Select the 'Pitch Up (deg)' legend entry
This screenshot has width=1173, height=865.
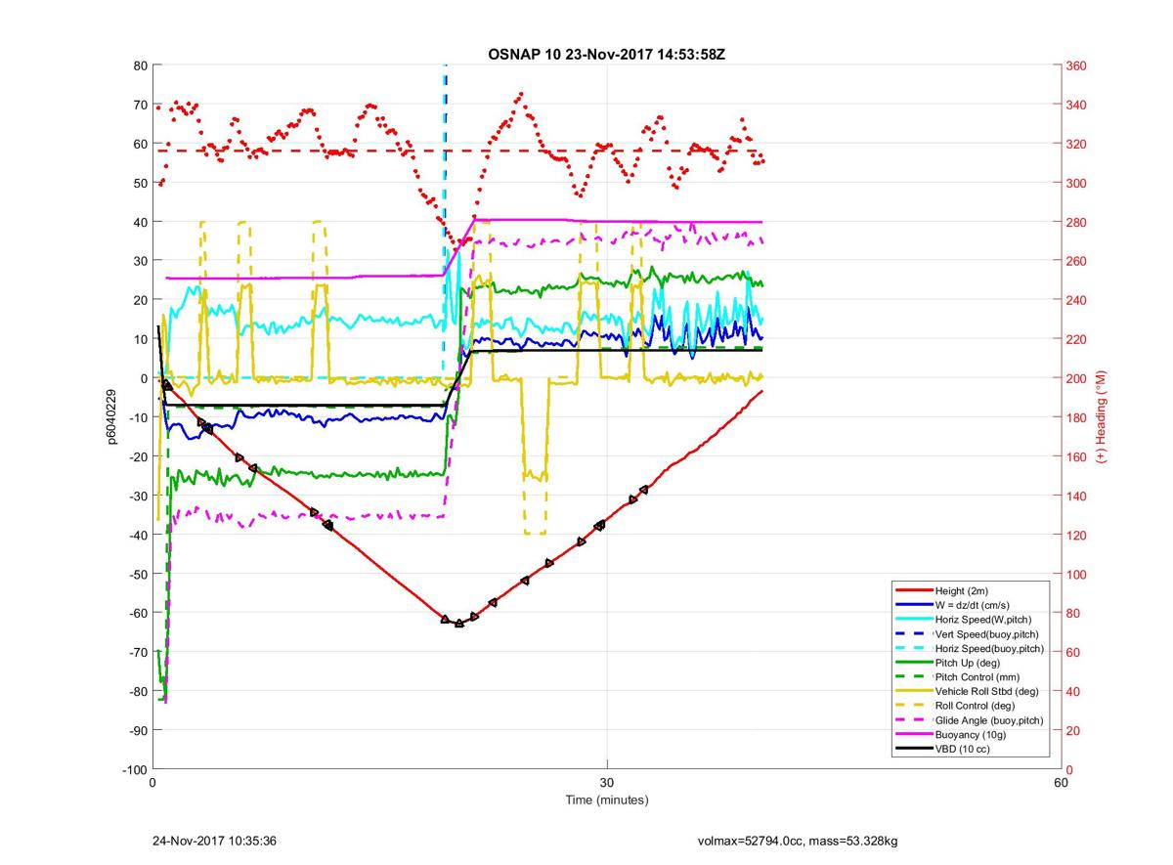969,663
